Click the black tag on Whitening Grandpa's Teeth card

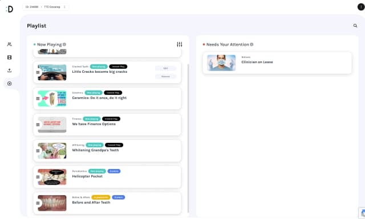tap(114, 145)
